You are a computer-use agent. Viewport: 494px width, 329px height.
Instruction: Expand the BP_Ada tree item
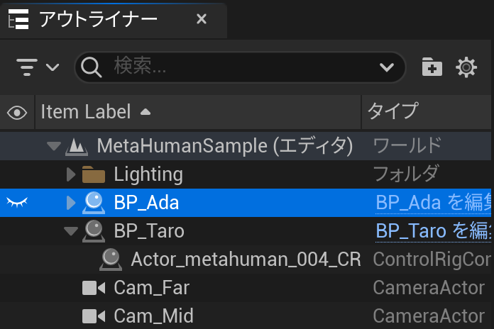(x=70, y=203)
